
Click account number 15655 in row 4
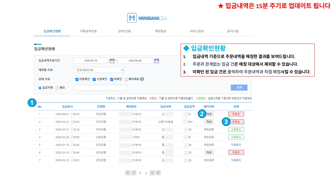136,137
